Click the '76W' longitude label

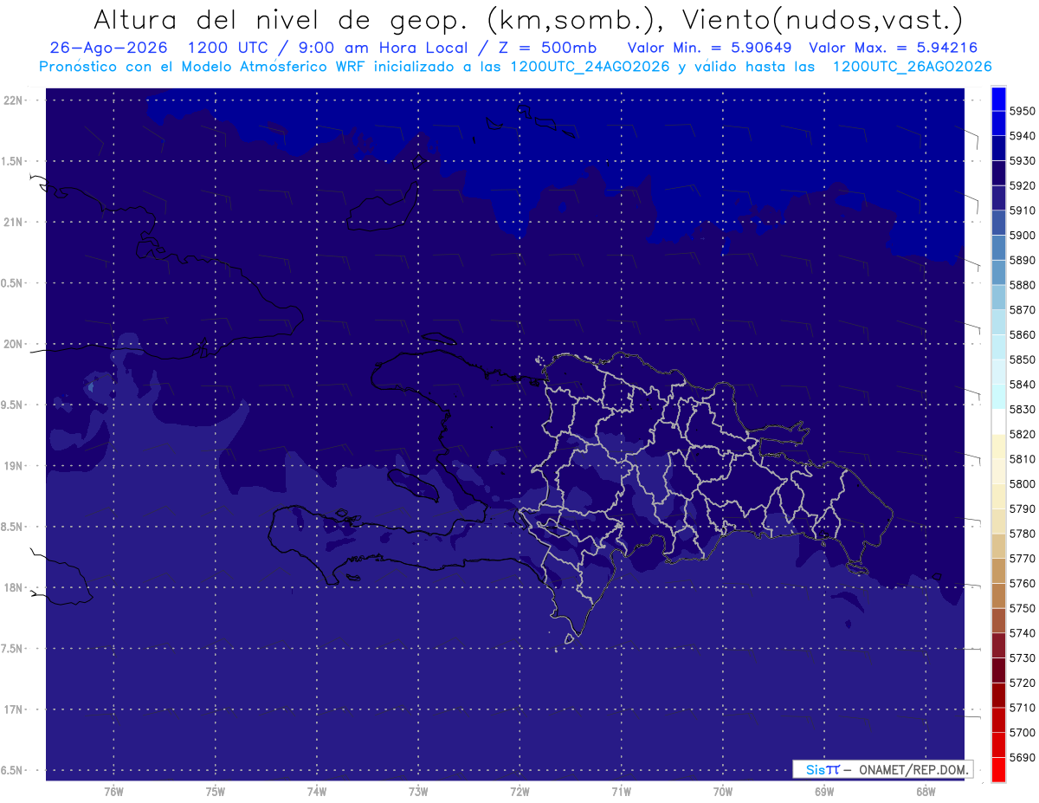(113, 791)
